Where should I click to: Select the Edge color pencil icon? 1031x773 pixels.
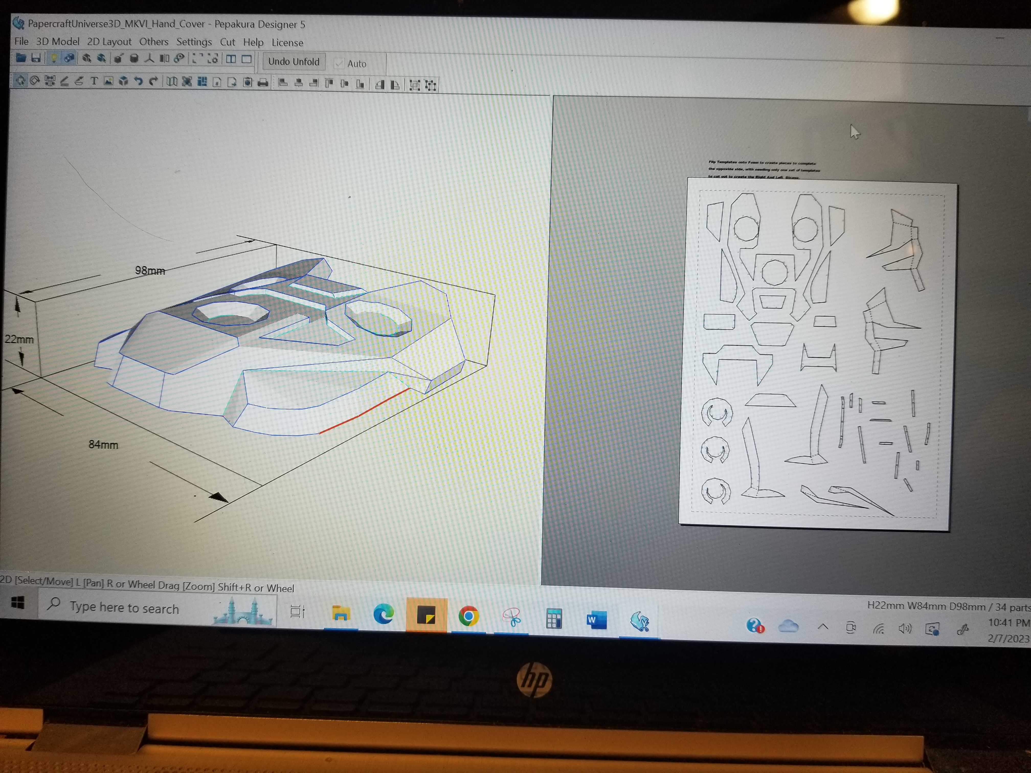[x=79, y=82]
